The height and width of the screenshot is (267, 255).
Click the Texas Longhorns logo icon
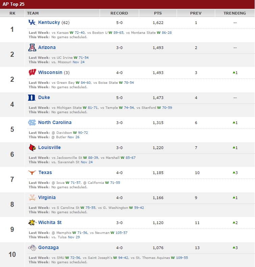pos(32,172)
